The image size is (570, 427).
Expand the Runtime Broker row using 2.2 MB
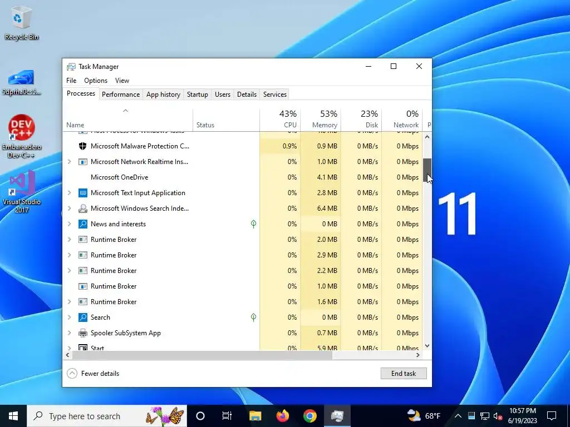pos(70,271)
